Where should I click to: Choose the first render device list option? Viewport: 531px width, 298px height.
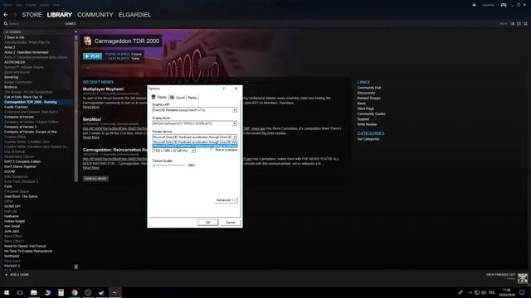click(195, 142)
